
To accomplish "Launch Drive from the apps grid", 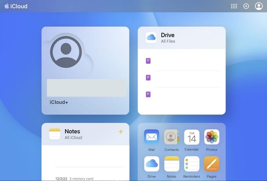I will point(152,164).
